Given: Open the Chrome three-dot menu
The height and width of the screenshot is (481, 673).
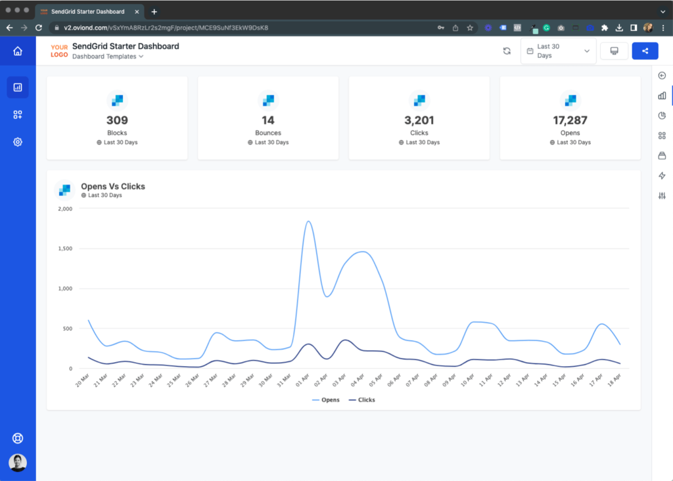Looking at the screenshot, I should pyautogui.click(x=663, y=28).
